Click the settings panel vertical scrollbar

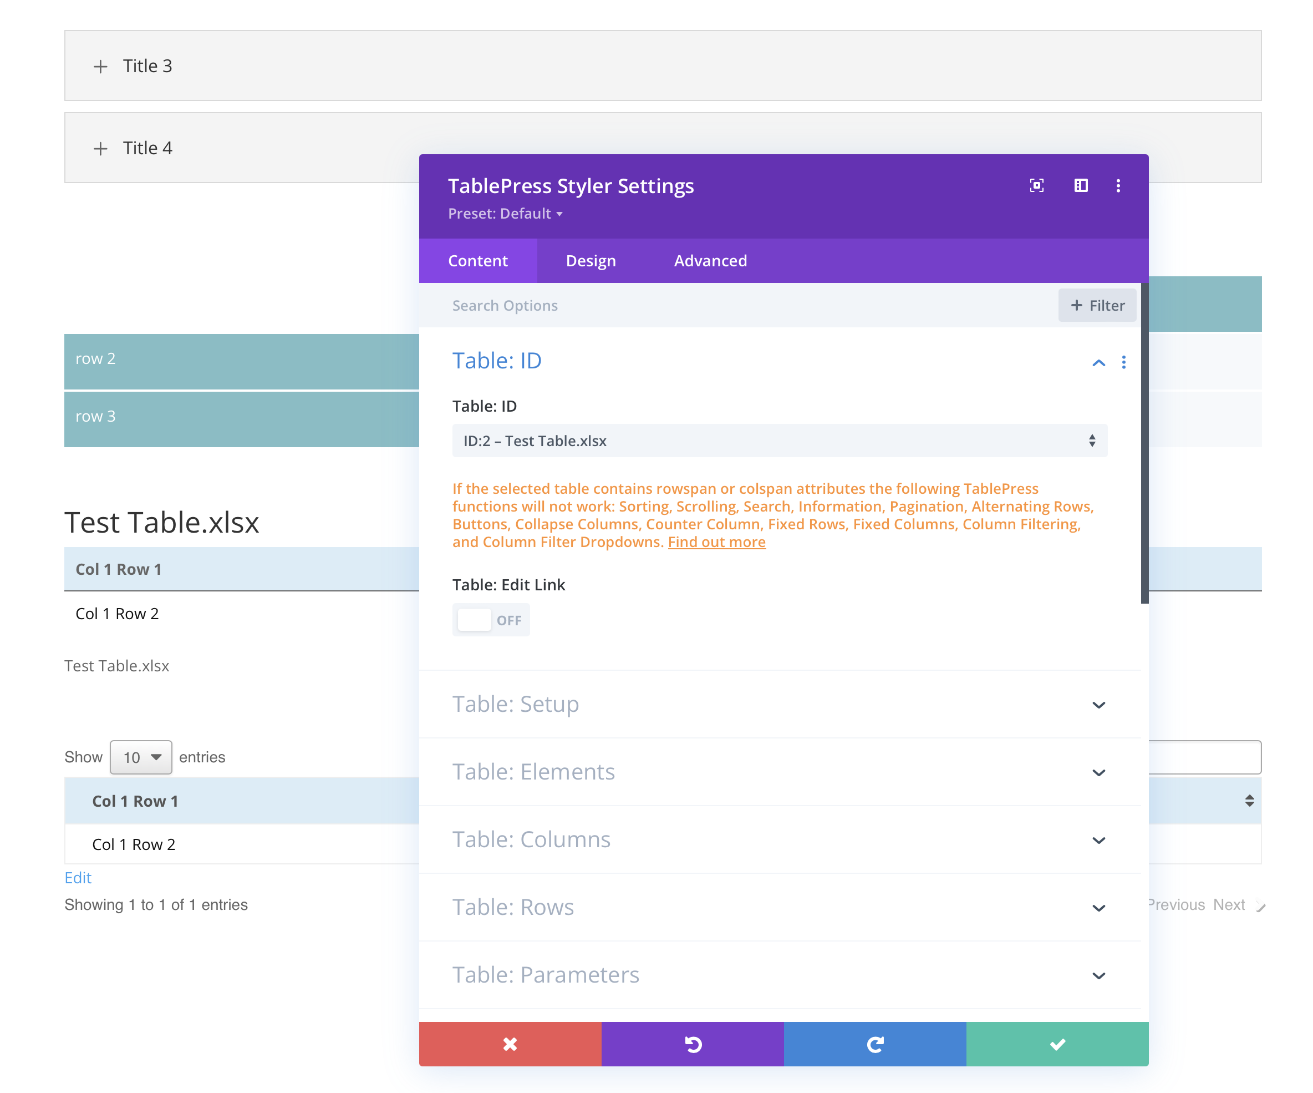(1144, 443)
